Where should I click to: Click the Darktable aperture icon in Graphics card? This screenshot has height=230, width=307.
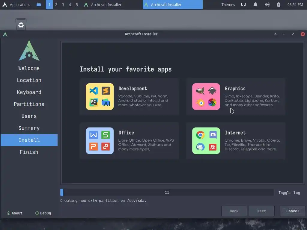tap(212, 102)
